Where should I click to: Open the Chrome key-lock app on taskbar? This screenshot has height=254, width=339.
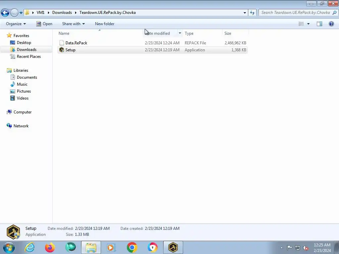[x=152, y=247]
